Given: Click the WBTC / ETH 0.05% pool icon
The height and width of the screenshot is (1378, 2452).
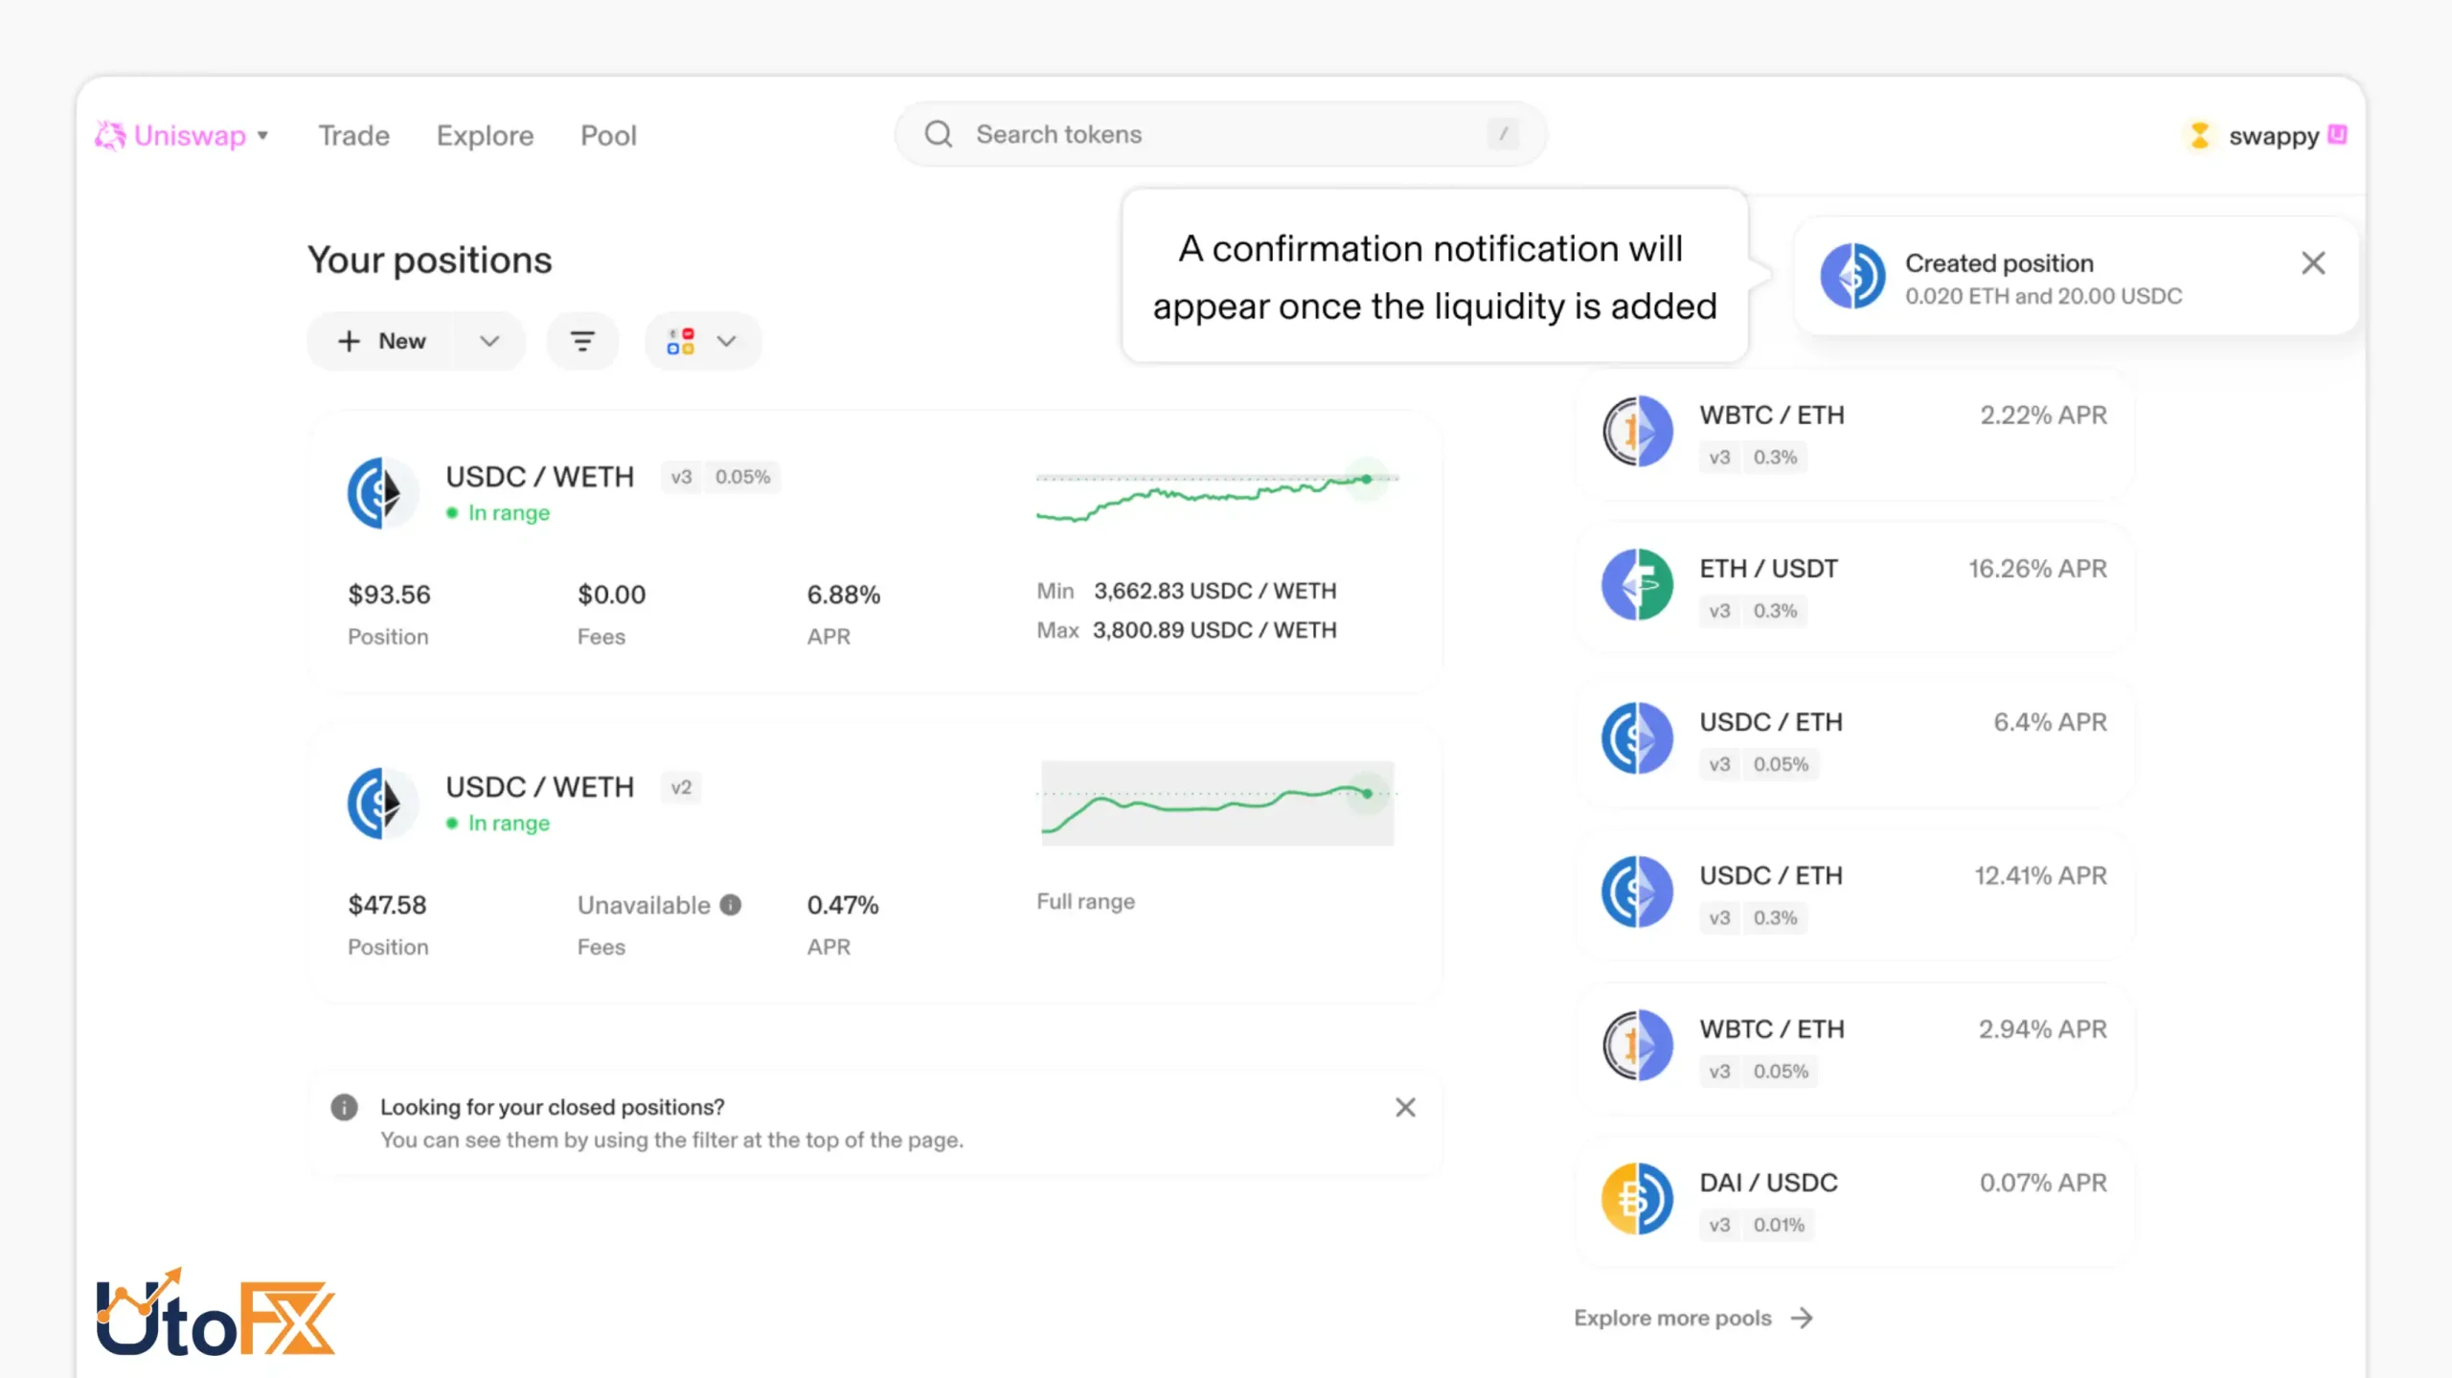Looking at the screenshot, I should [x=1637, y=1045].
